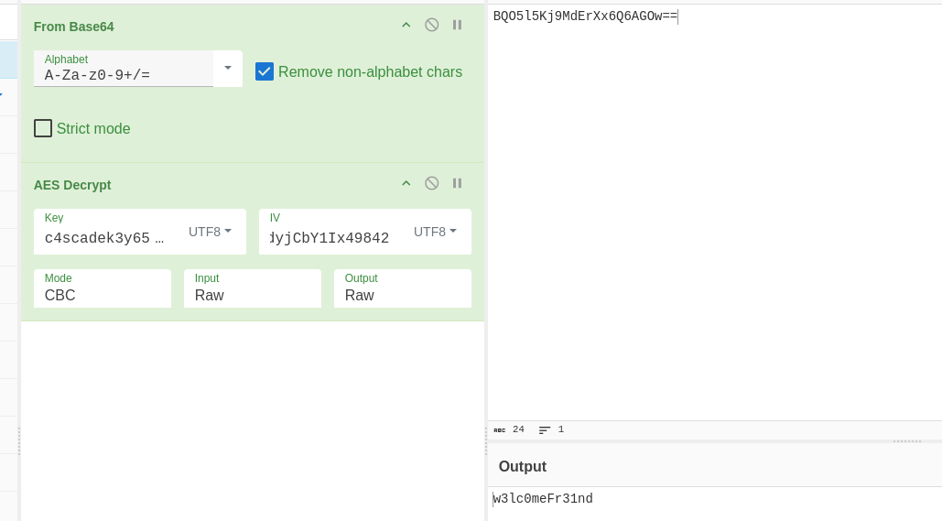
Task: Open the Base64 Alphabet dropdown arrow
Action: pyautogui.click(x=227, y=68)
